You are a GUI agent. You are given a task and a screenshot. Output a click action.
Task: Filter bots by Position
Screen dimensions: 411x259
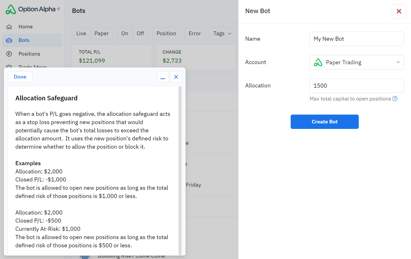tap(166, 34)
